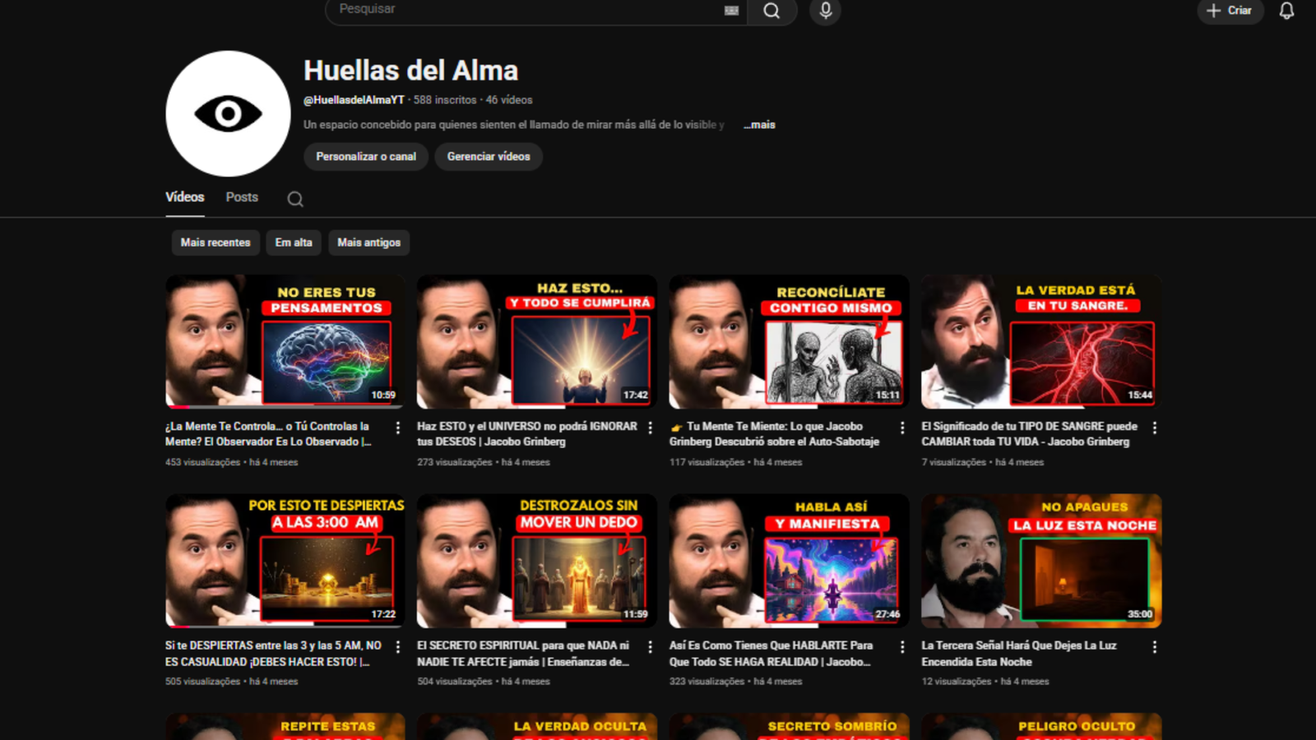The height and width of the screenshot is (740, 1316).
Task: Open notifications bell
Action: (1286, 11)
